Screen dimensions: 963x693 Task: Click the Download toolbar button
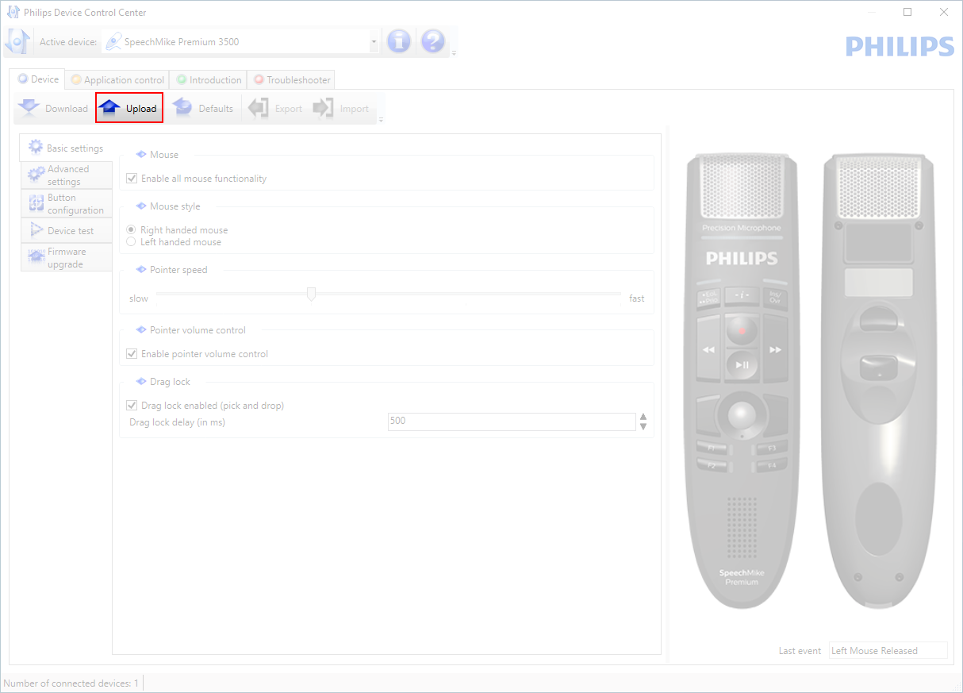click(53, 108)
